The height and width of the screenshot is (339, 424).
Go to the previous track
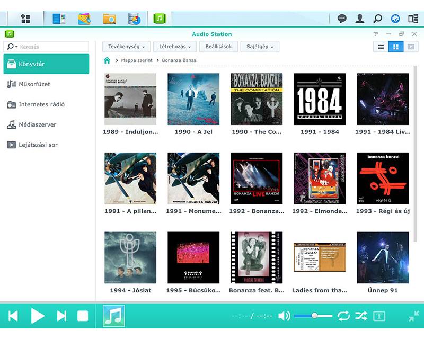pos(13,316)
